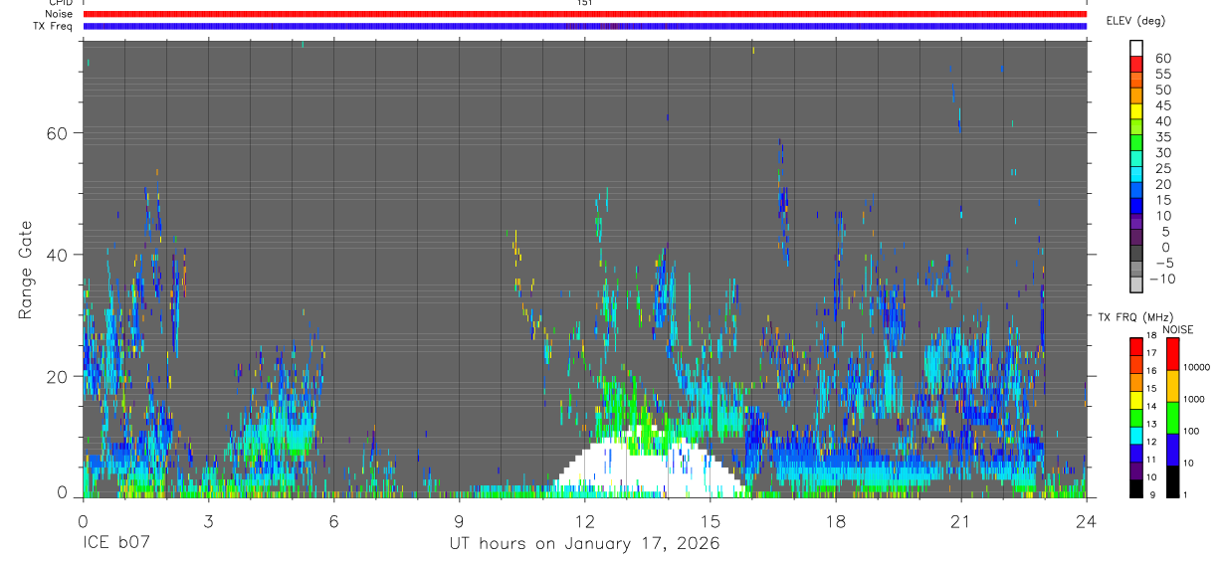Click the x-axis tick label '15'
The image size is (1222, 564).
click(x=710, y=521)
